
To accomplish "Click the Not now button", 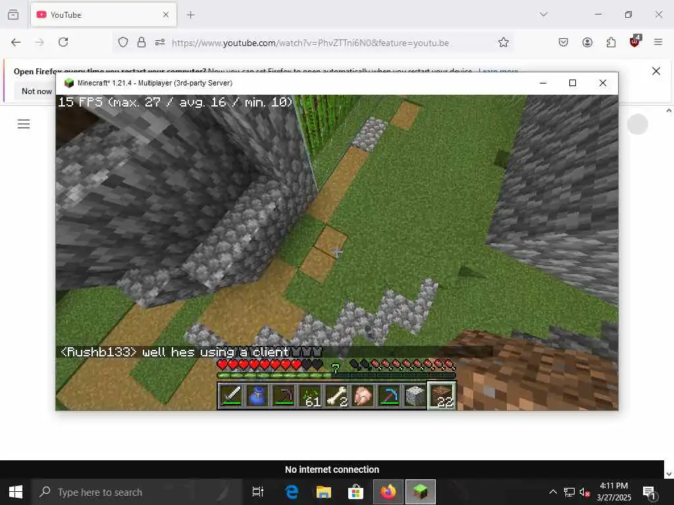I will (x=37, y=91).
